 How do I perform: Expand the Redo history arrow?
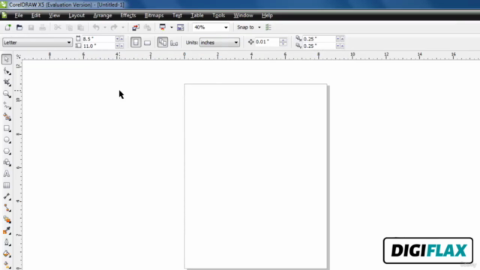point(123,28)
